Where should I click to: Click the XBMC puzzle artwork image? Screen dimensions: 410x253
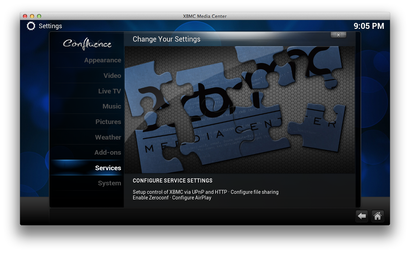[240, 110]
